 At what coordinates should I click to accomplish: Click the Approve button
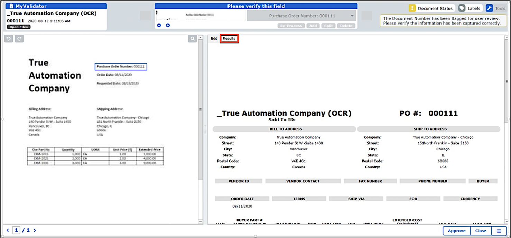pos(457,231)
